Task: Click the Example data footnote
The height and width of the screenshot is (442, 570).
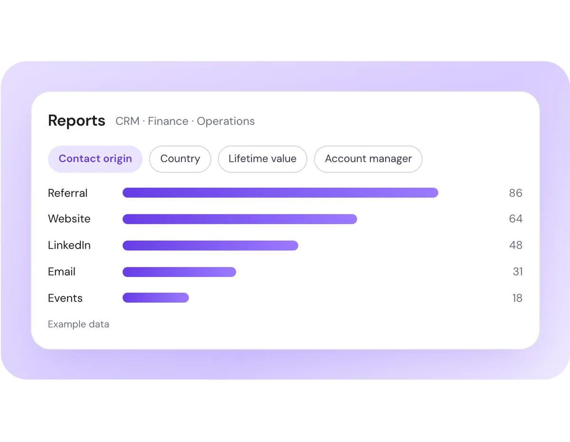Action: pos(78,324)
